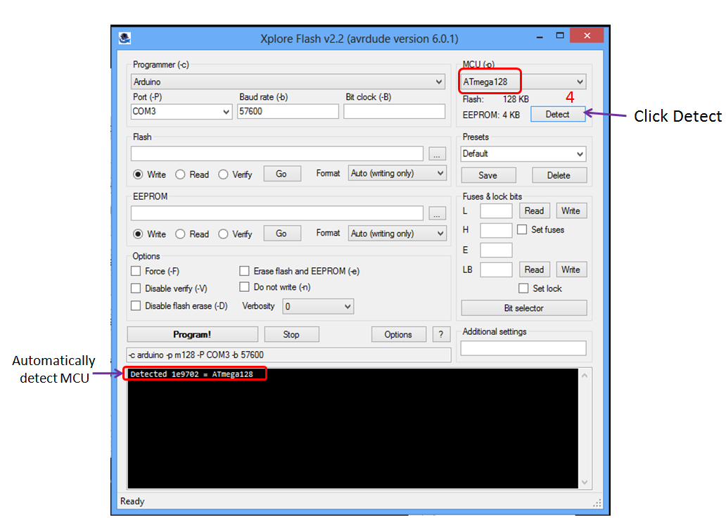Click the H fuse input field

coord(496,230)
